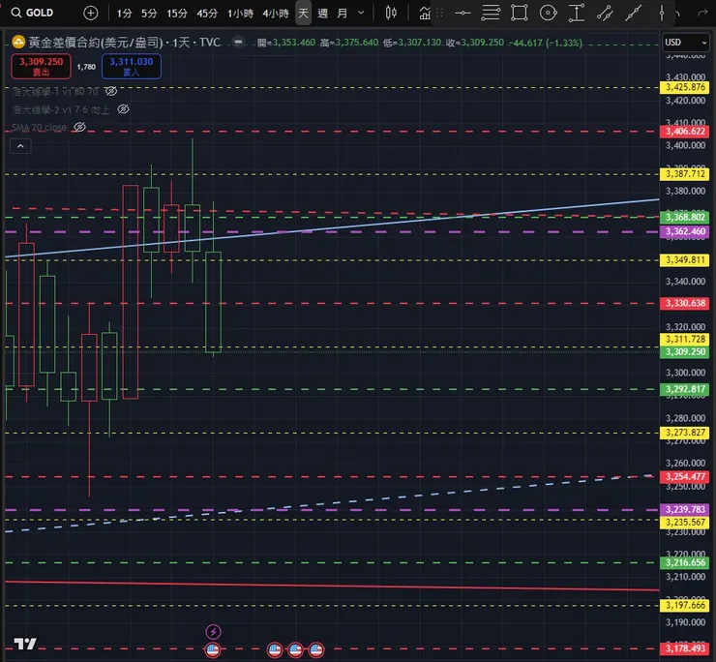This screenshot has height=662, width=716.
Task: Select the tall red candlestick body
Action: tap(131, 292)
